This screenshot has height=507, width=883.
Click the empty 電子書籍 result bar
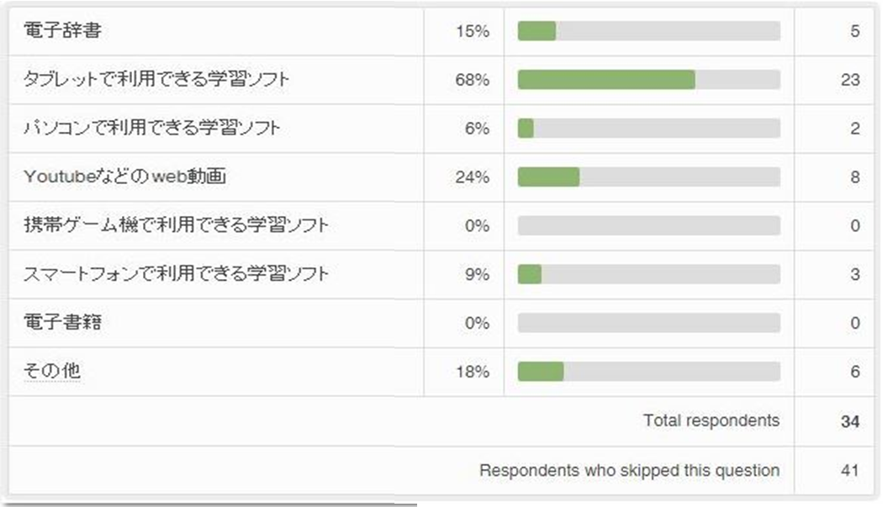tap(648, 323)
